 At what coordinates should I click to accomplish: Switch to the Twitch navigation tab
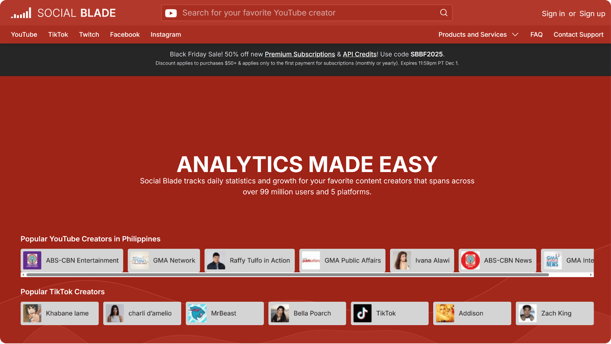[89, 34]
